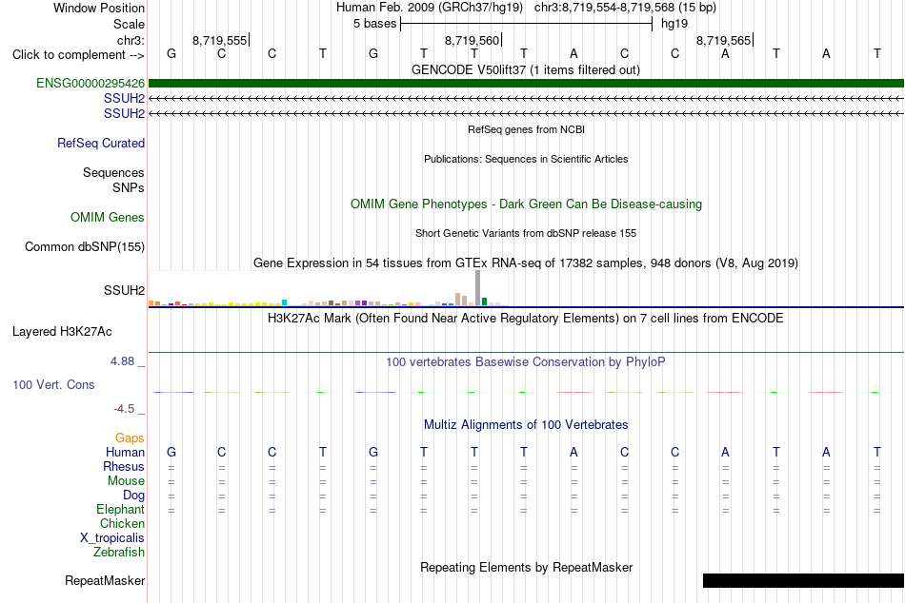Click the Dog alignment row label

(134, 496)
